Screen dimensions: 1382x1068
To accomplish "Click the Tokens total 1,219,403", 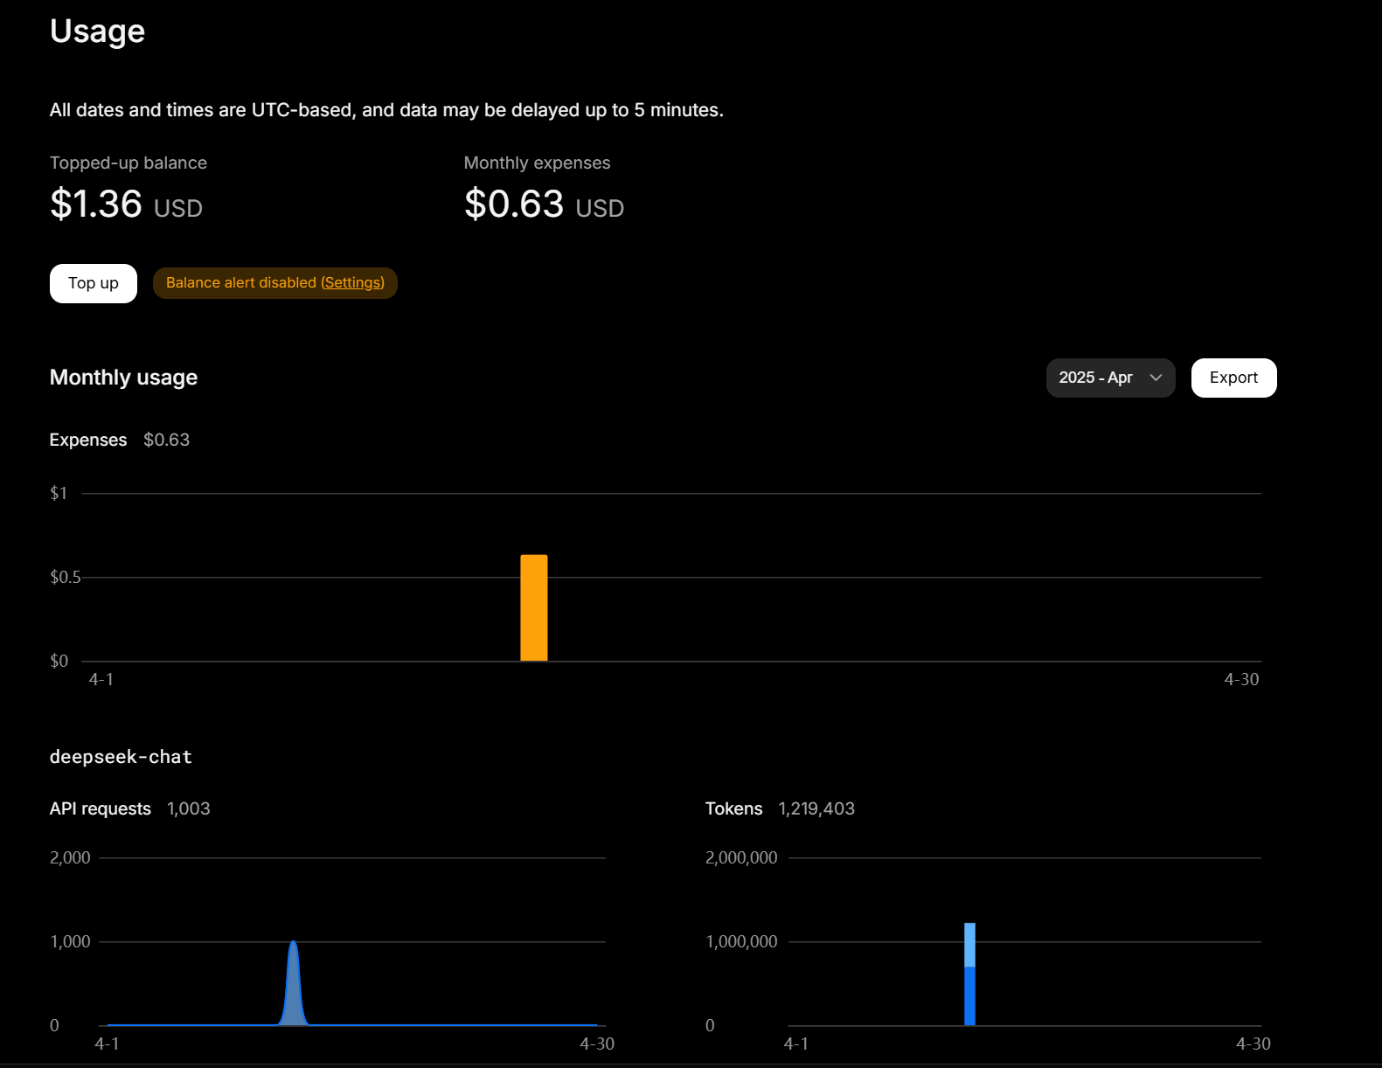I will 816,809.
